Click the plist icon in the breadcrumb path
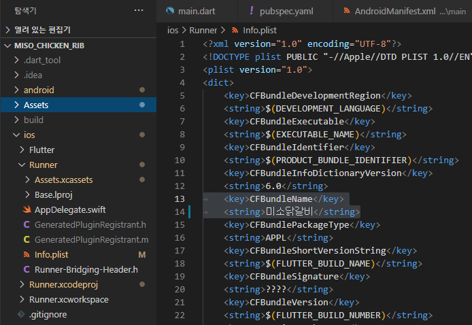The width and height of the screenshot is (472, 325). [235, 31]
